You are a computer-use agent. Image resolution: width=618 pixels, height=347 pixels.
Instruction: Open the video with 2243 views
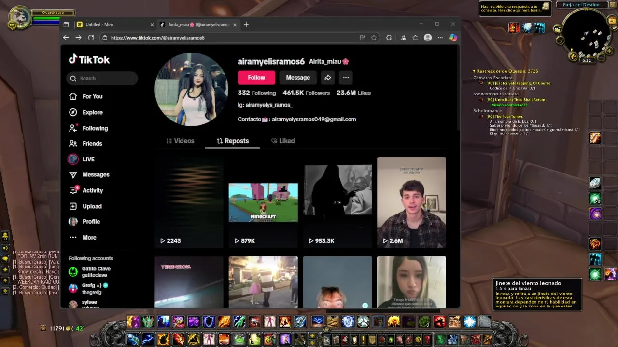[189, 202]
